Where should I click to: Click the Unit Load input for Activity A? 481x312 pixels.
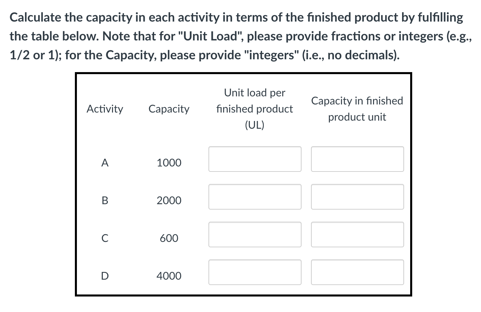point(255,159)
